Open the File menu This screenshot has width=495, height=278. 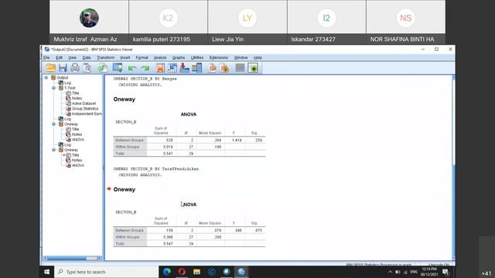[x=46, y=58]
